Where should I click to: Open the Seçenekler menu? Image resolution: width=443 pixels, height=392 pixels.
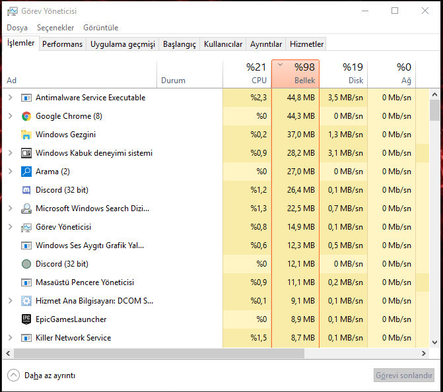point(55,28)
